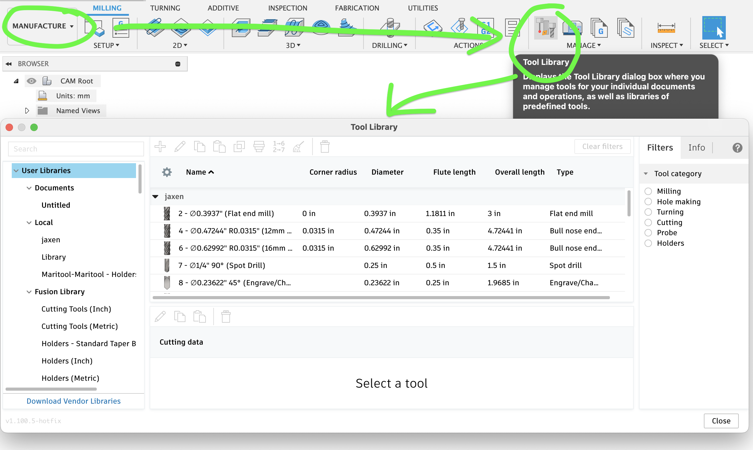The image size is (753, 450).
Task: Collapse the Fusion Library section
Action: click(29, 292)
